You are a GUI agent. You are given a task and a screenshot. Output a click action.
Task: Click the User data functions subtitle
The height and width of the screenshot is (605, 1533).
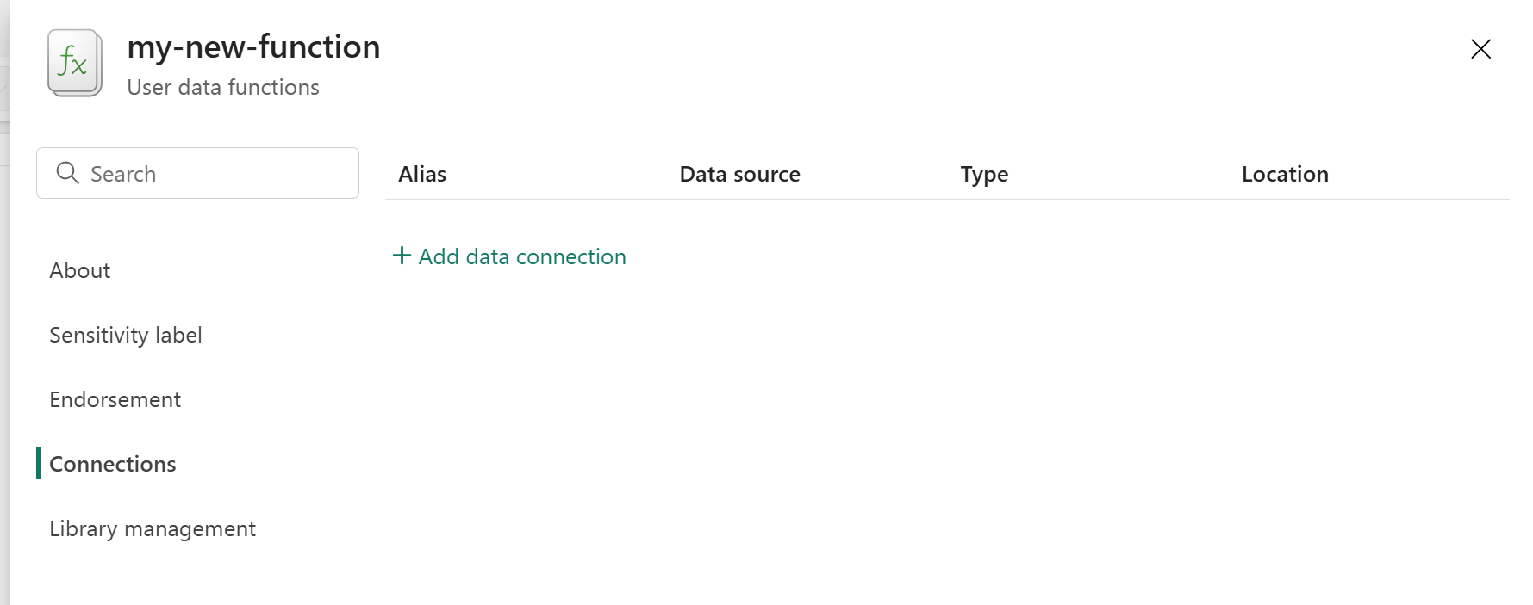223,87
